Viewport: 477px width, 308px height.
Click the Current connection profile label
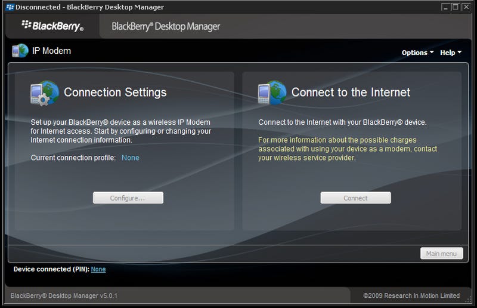(73, 158)
